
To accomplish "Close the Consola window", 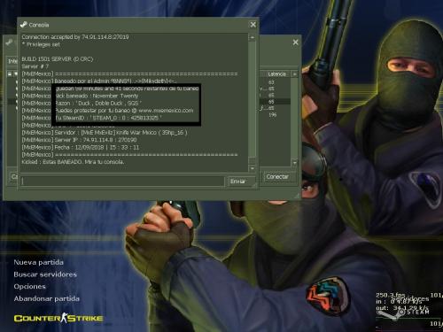I will (x=253, y=25).
